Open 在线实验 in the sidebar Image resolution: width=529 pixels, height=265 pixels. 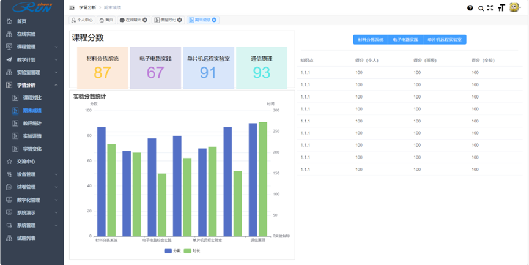(26, 34)
